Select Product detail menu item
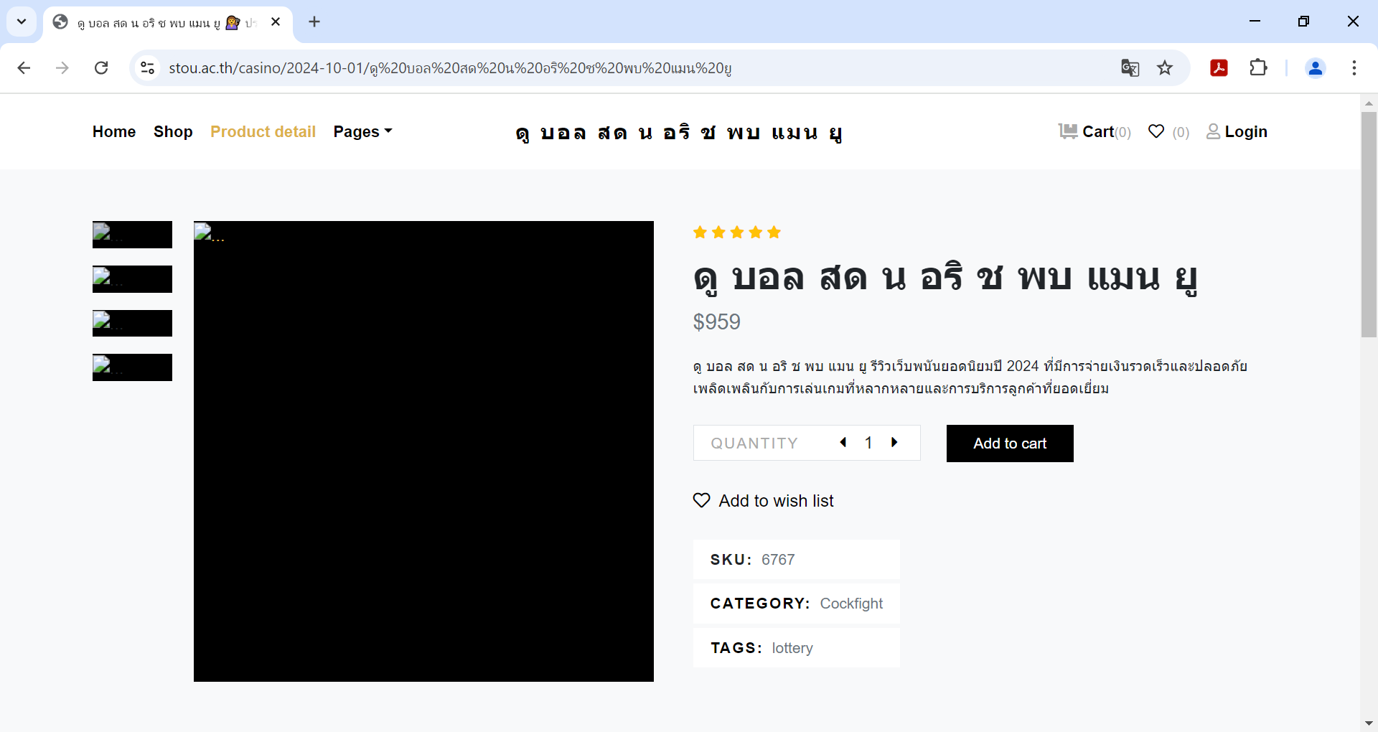Screen dimensions: 1378x732 (263, 131)
